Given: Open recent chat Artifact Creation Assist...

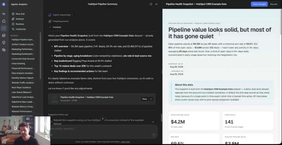Looking at the screenshot, I should [23, 44].
